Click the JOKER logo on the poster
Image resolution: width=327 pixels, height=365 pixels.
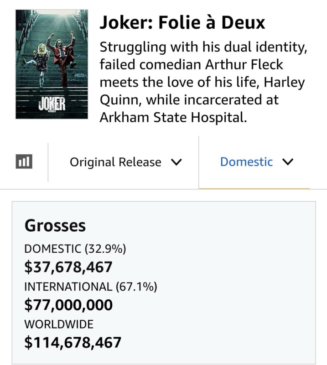(52, 104)
